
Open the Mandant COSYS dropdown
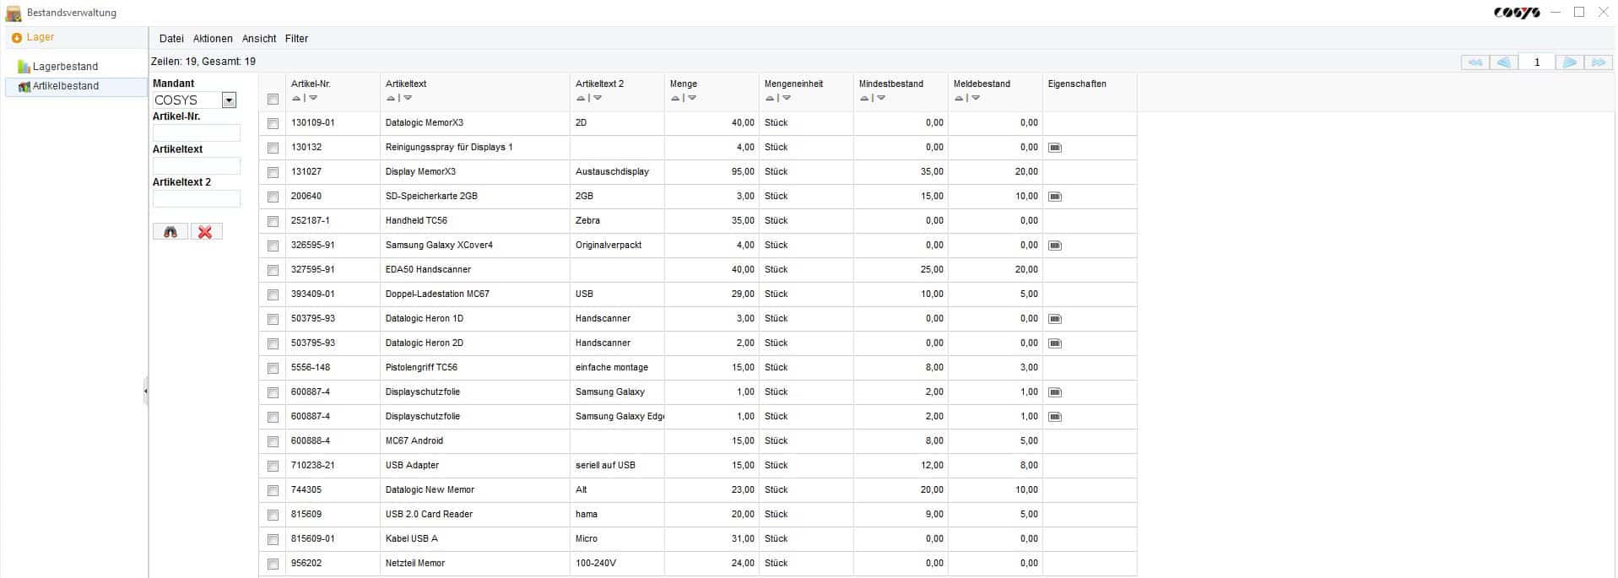[229, 100]
